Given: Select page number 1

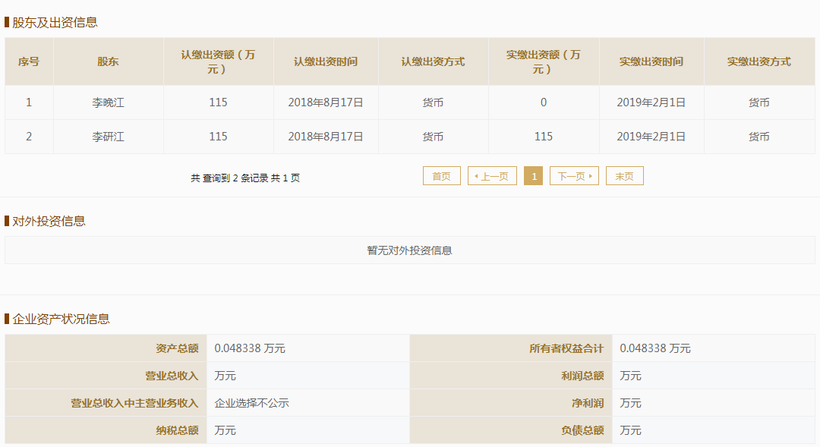Looking at the screenshot, I should coord(534,175).
